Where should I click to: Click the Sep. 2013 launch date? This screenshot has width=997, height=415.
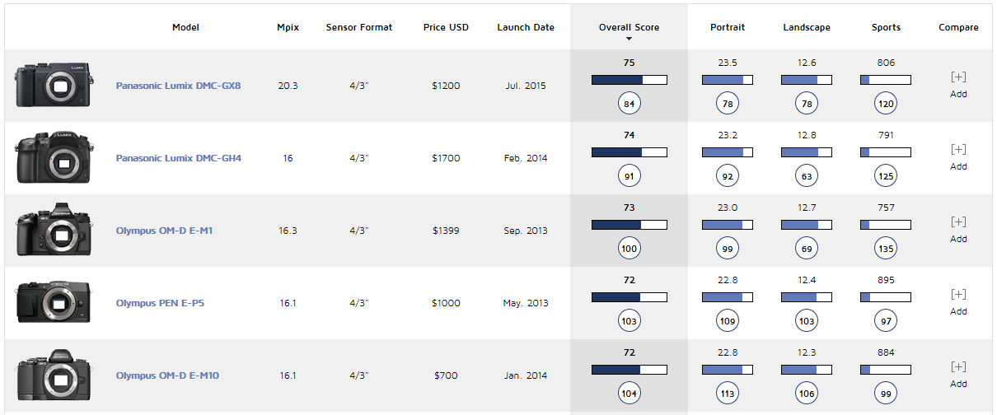526,231
